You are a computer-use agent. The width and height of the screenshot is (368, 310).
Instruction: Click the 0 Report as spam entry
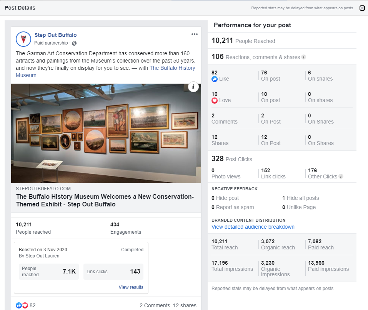pyautogui.click(x=233, y=207)
